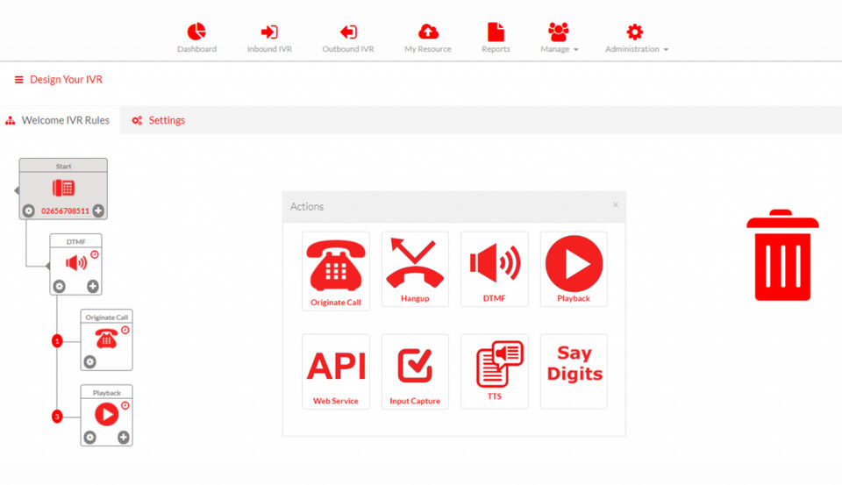Select the Say Digits action
The image size is (842, 485).
(x=574, y=372)
